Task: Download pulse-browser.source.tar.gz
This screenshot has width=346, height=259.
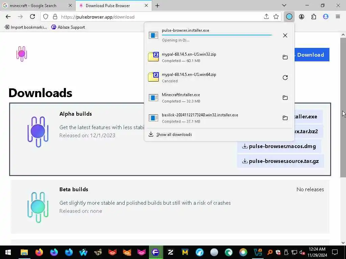Action: coord(280,161)
